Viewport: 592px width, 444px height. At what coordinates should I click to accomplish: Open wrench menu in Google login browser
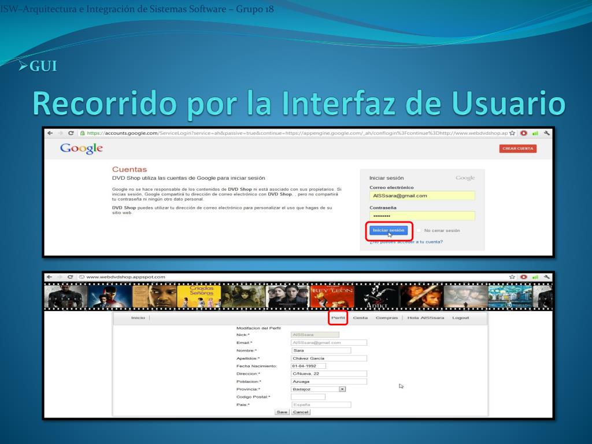546,133
